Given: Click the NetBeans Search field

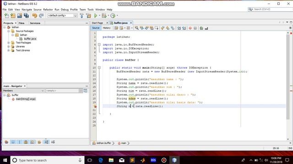Looking at the screenshot, I should [272, 9].
